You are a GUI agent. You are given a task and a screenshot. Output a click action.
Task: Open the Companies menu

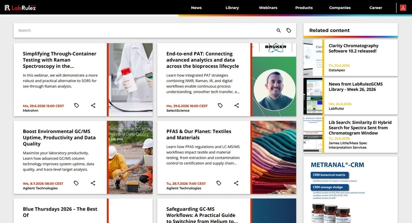pyautogui.click(x=340, y=8)
